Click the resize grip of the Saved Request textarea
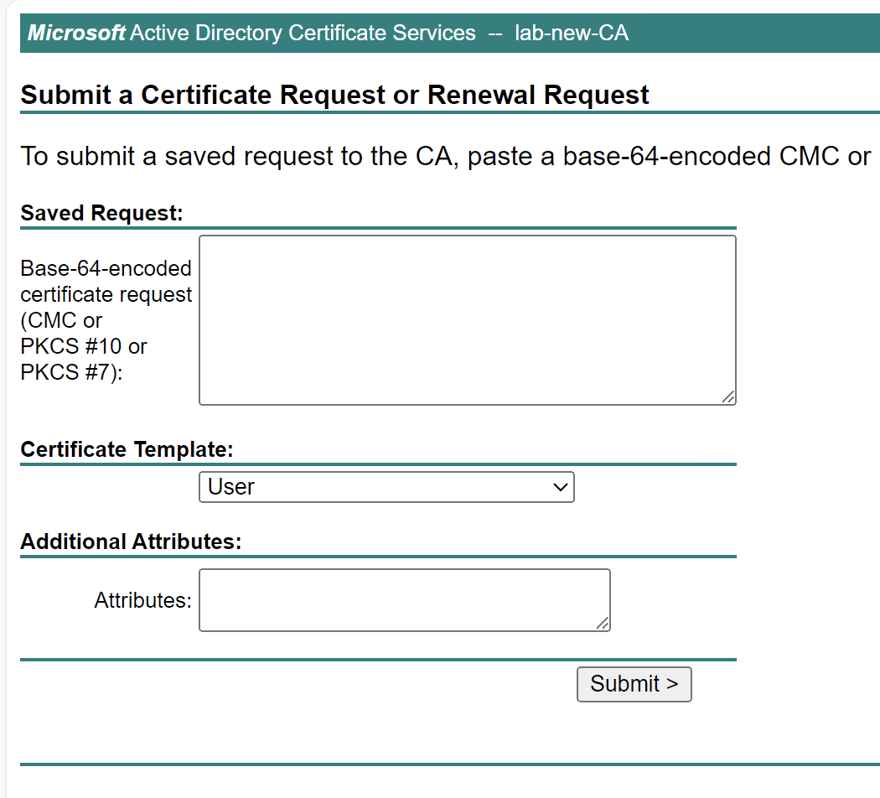The width and height of the screenshot is (880, 798). pos(728,397)
